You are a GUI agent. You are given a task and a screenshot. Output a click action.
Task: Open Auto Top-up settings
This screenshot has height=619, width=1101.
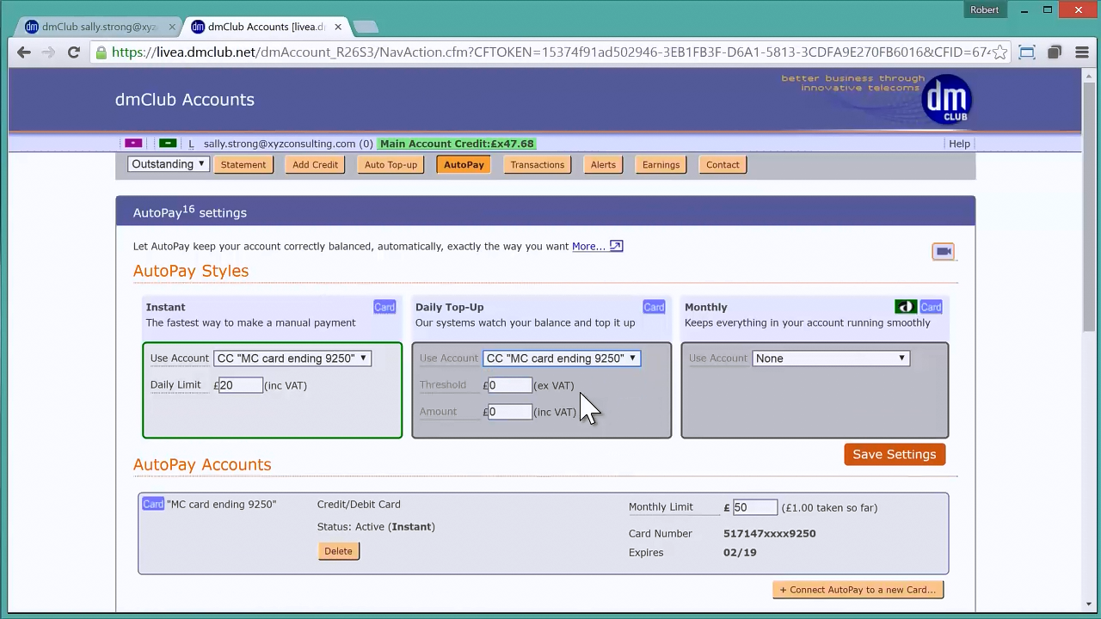point(391,165)
